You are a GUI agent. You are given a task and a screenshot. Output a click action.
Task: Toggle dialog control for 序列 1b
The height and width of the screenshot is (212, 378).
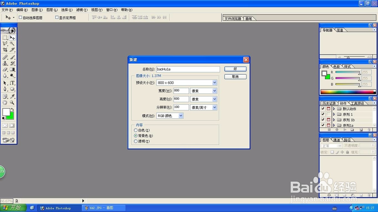pyautogui.click(x=328, y=120)
